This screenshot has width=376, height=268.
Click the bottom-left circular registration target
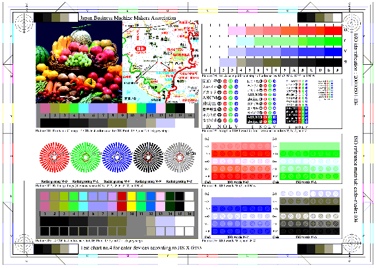[24, 244]
